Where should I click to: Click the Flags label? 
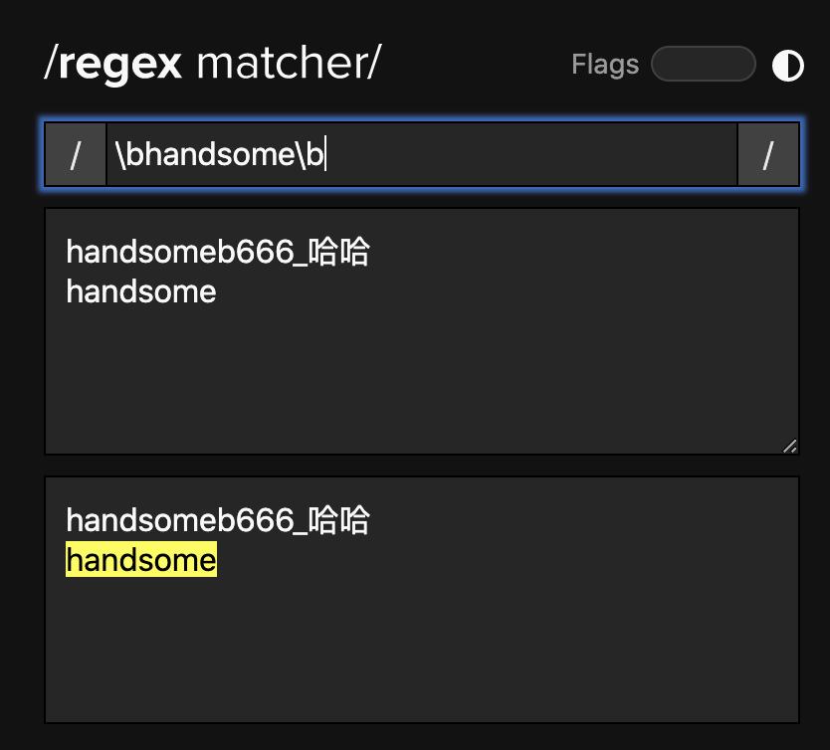[x=605, y=65]
